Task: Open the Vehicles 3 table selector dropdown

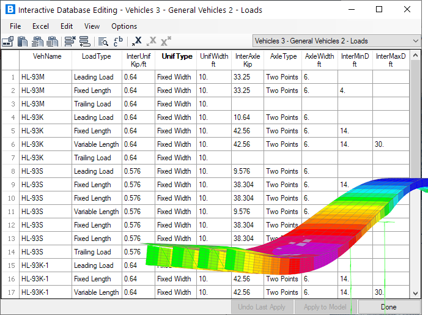Action: tap(337, 41)
